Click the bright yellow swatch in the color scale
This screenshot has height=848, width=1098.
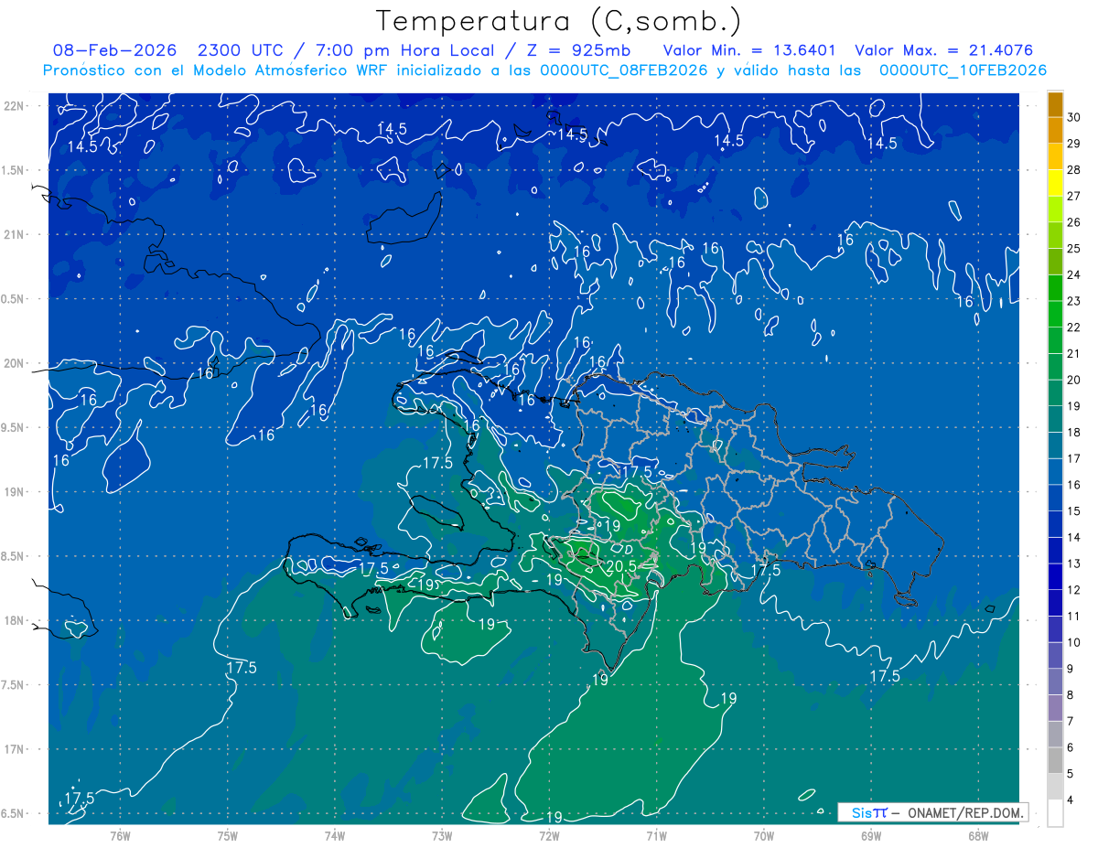[x=1055, y=183]
